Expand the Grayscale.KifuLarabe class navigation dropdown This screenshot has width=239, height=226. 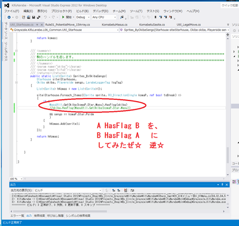pyautogui.click(x=64, y=30)
